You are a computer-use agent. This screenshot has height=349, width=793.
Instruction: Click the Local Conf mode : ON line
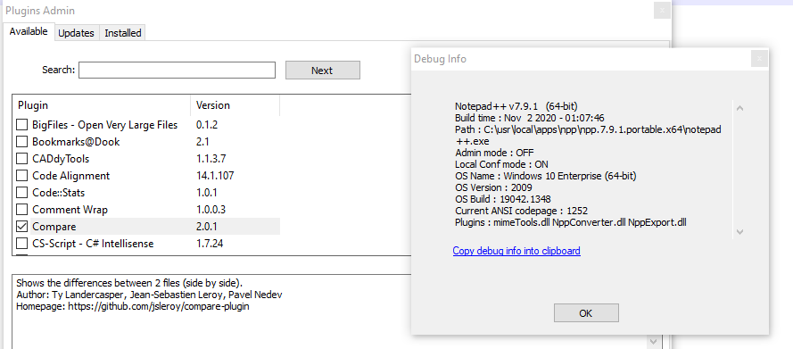click(501, 164)
